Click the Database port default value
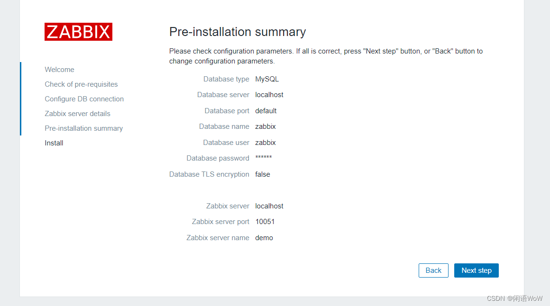 [x=266, y=111]
